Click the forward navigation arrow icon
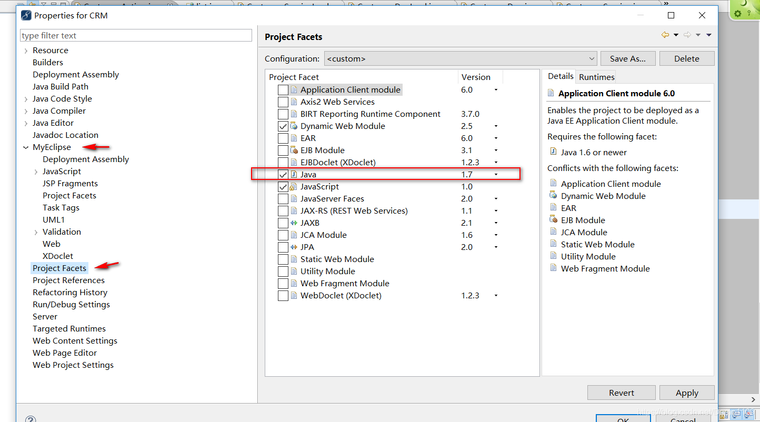The image size is (760, 422). pos(687,35)
